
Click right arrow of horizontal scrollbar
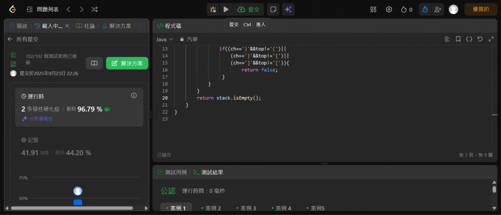(146, 208)
